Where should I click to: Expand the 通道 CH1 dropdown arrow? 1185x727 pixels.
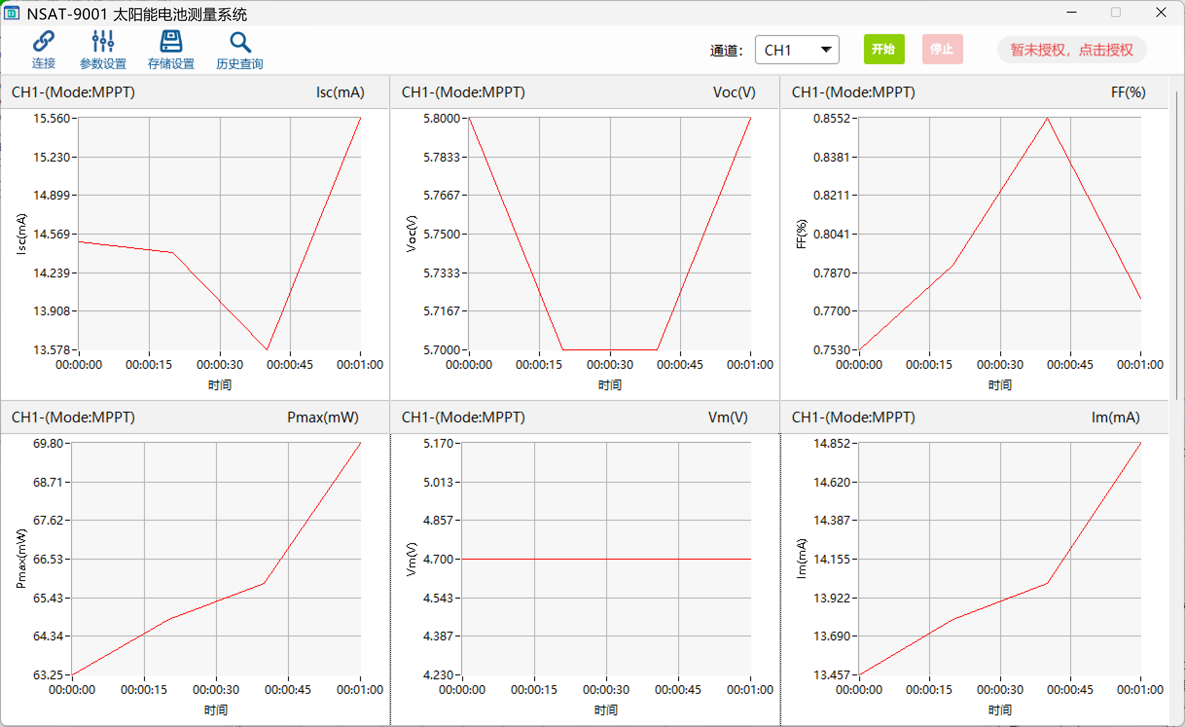[x=826, y=49]
